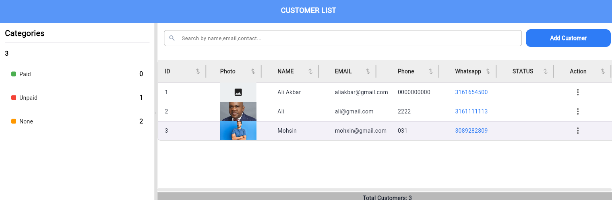Sort table by ID column arrows
Screen dimensions: 612x200
click(198, 71)
